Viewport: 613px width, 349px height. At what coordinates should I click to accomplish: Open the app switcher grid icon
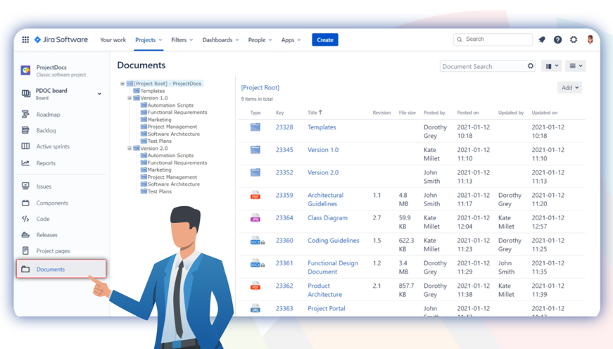coord(25,40)
